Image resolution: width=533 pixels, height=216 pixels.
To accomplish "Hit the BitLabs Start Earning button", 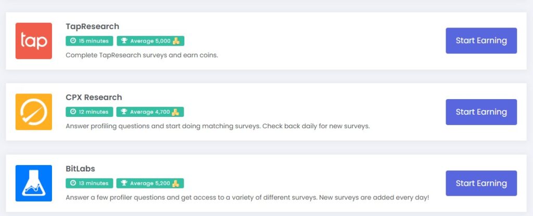I will click(x=481, y=183).
